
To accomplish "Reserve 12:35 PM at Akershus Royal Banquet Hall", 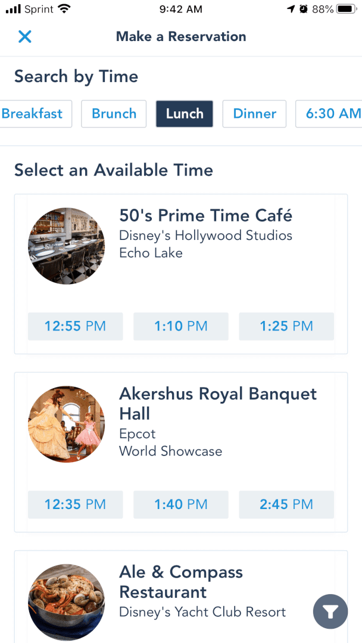I will tap(76, 504).
